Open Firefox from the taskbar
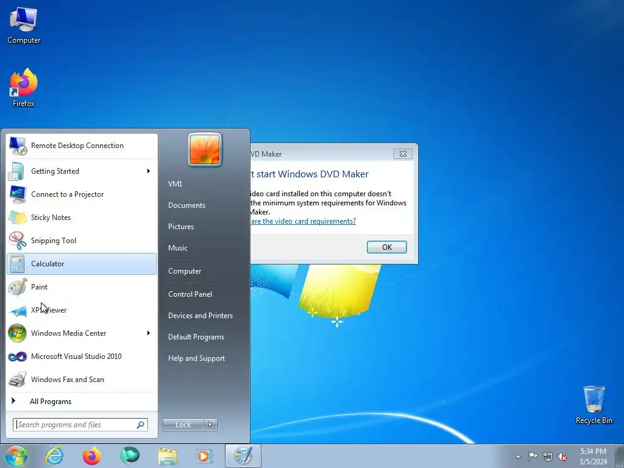The image size is (624, 468). tap(91, 456)
